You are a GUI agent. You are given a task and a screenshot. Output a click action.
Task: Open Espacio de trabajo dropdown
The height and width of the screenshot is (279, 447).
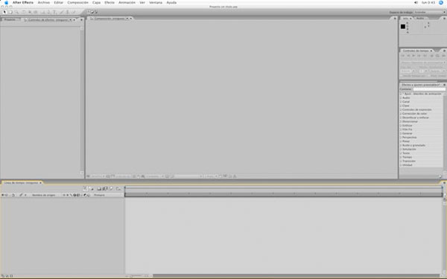[430, 12]
